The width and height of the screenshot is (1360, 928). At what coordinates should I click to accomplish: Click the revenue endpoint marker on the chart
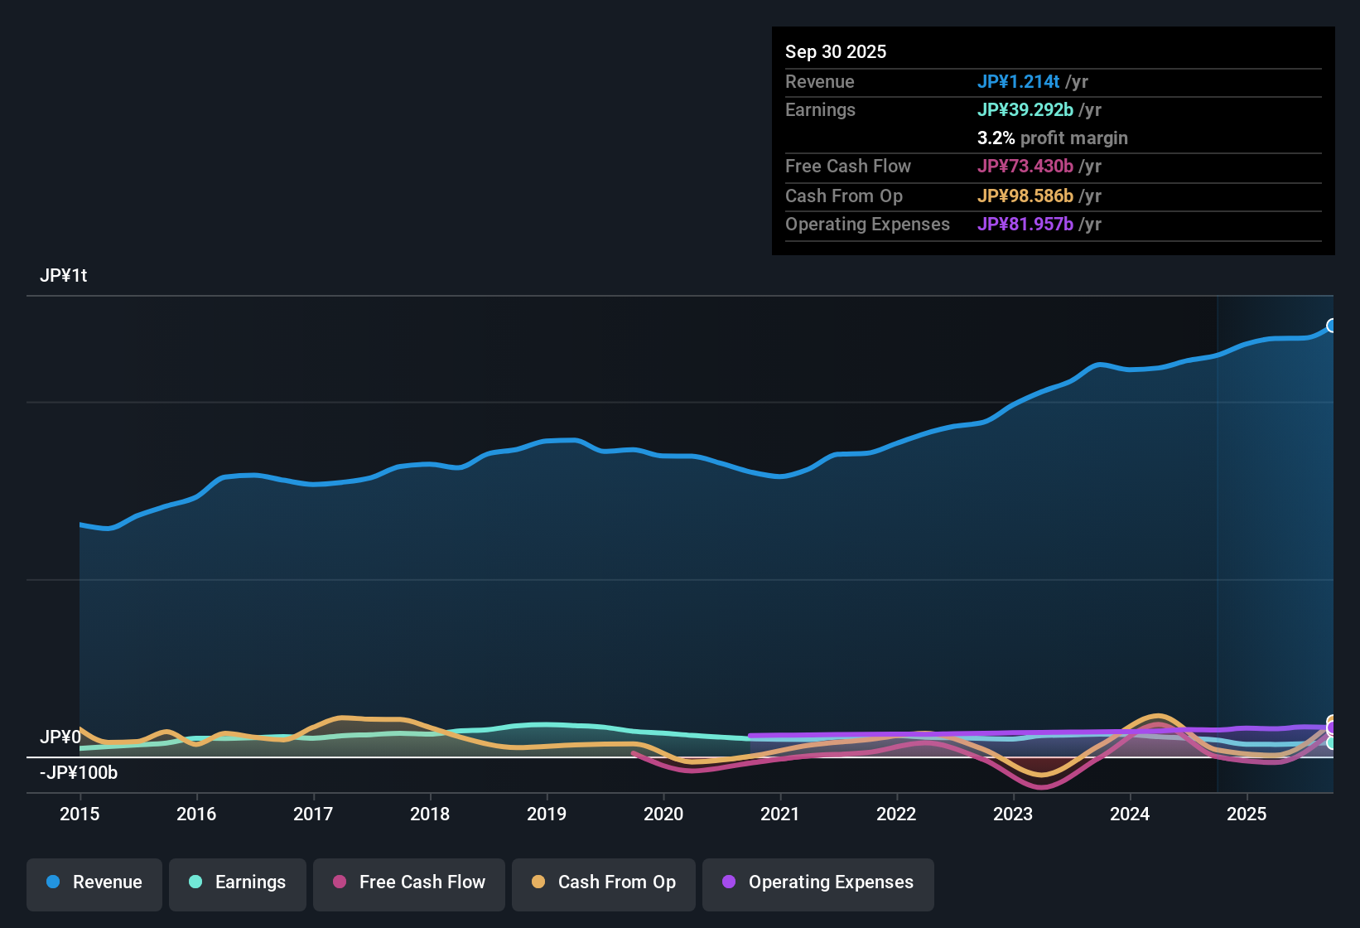point(1330,324)
